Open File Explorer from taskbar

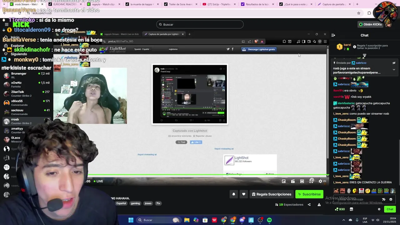(x=187, y=220)
